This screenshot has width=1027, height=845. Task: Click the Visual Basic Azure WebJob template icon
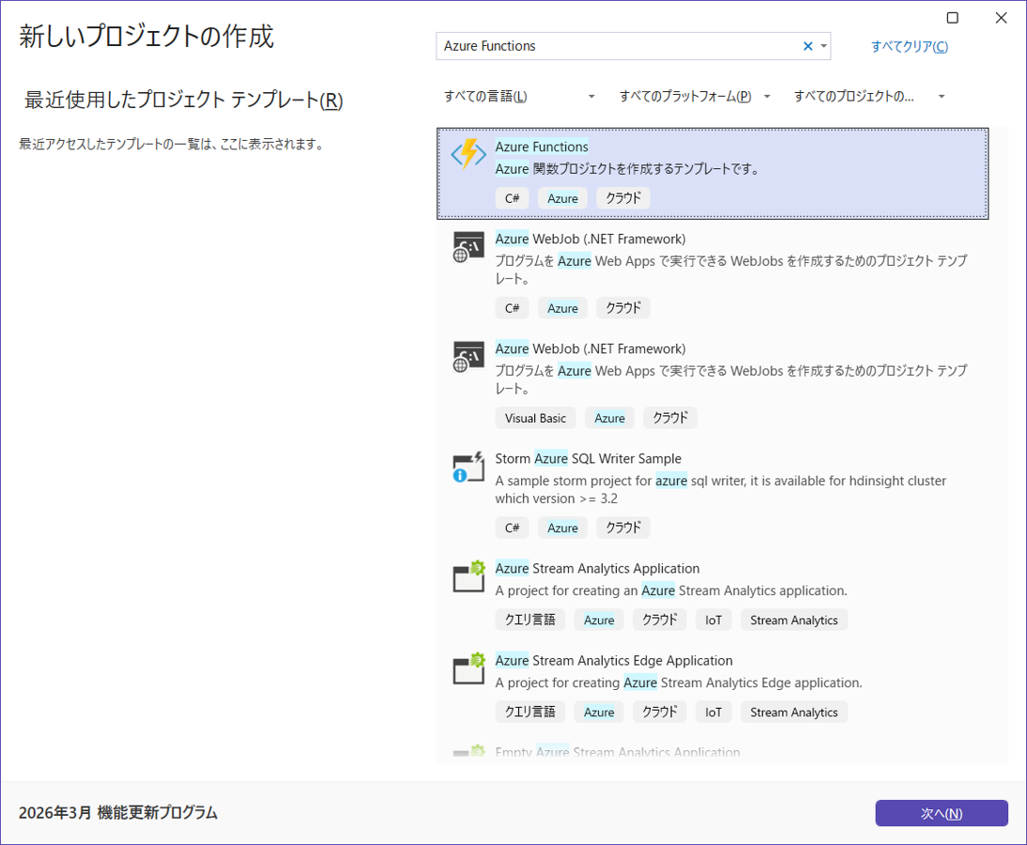[468, 357]
